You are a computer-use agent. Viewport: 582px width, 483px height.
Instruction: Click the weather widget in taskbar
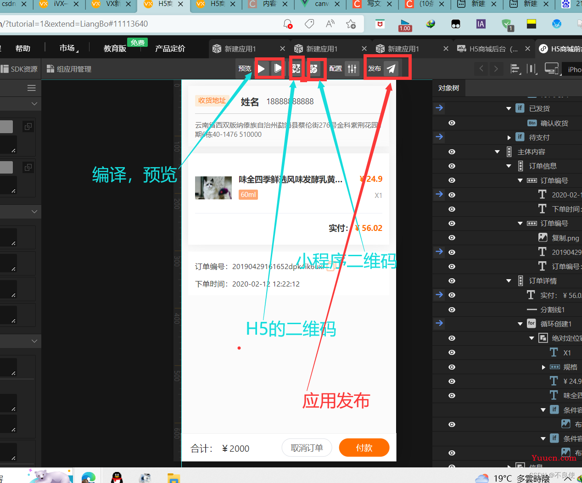(x=512, y=478)
